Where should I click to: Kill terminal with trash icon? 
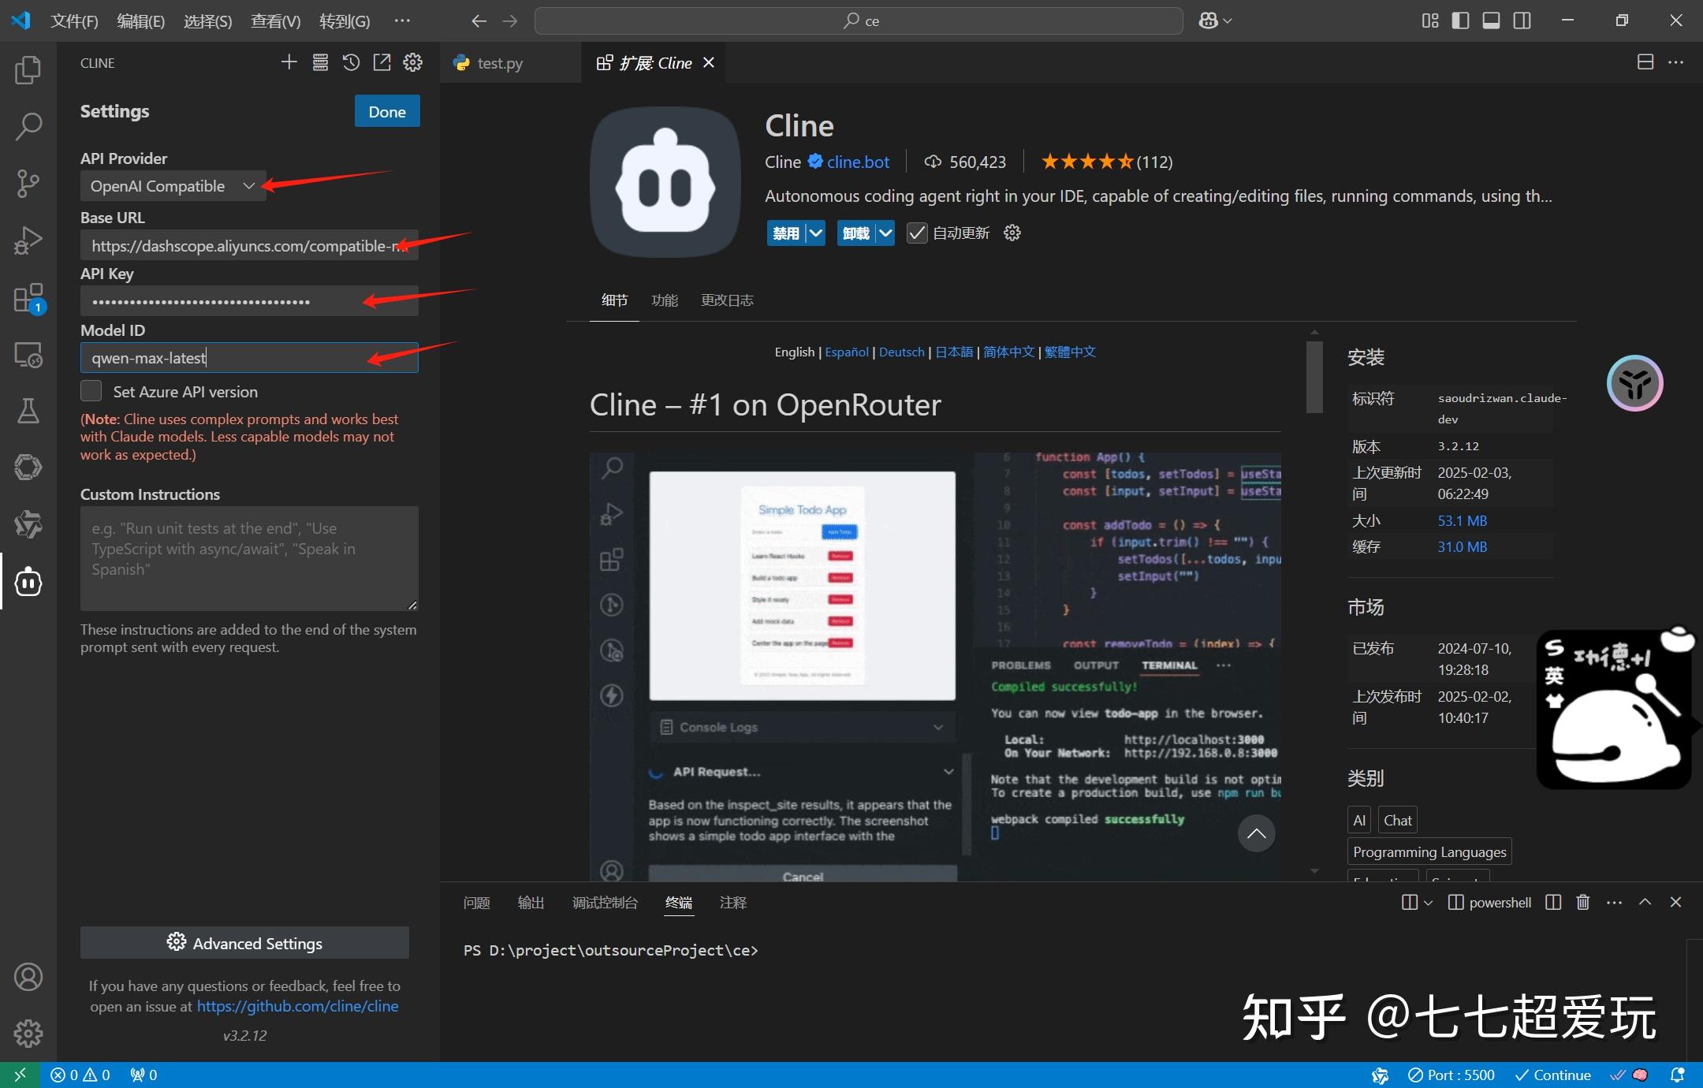(1582, 902)
